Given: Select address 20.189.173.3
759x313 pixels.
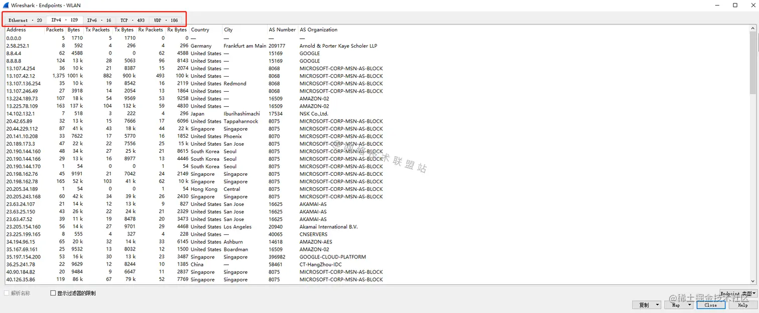Looking at the screenshot, I should pos(21,144).
